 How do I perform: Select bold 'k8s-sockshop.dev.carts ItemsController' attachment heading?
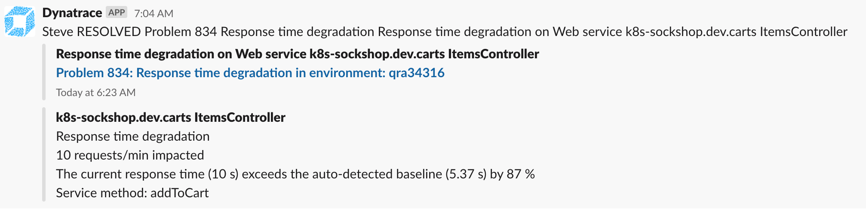click(x=170, y=118)
